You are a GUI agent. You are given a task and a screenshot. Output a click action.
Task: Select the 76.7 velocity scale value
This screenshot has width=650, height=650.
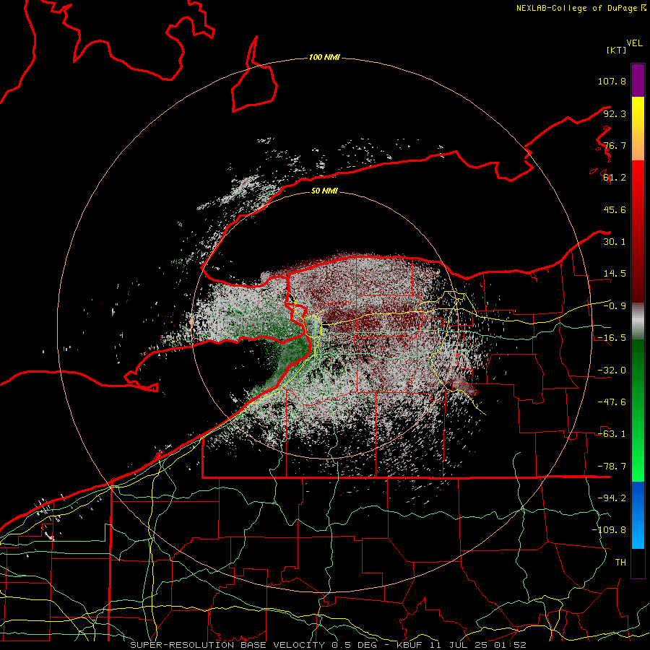tap(615, 145)
